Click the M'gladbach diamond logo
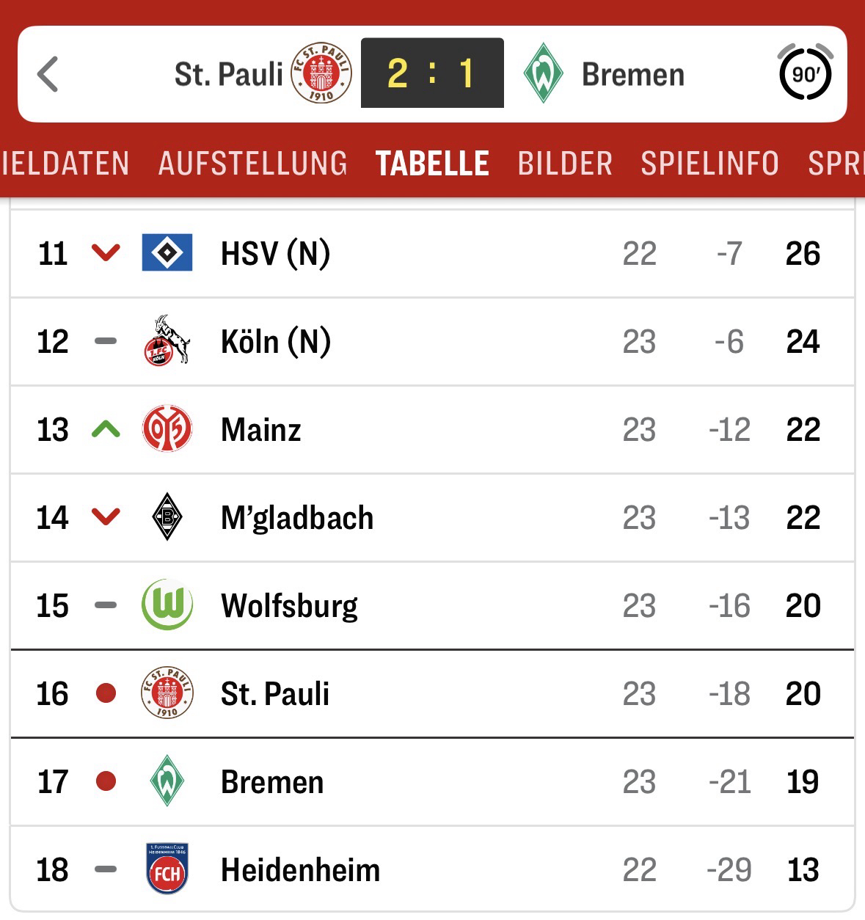The image size is (865, 920). [167, 517]
